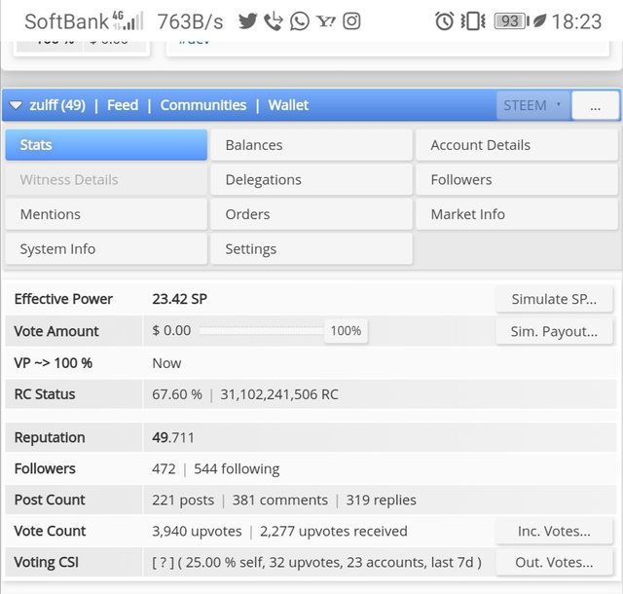The image size is (623, 594).
Task: Click the 763B/s network speed text
Action: click(x=191, y=21)
